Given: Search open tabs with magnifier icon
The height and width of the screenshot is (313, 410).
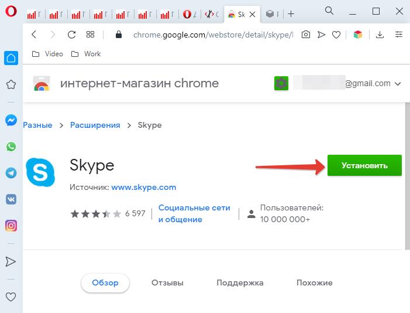Looking at the screenshot, I should pos(329,11).
